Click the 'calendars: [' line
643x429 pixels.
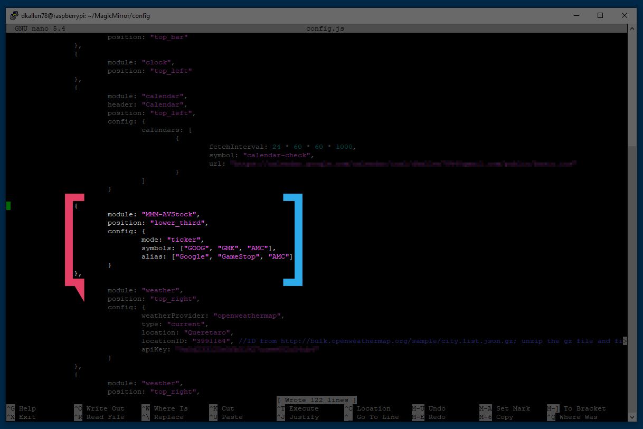(167, 130)
